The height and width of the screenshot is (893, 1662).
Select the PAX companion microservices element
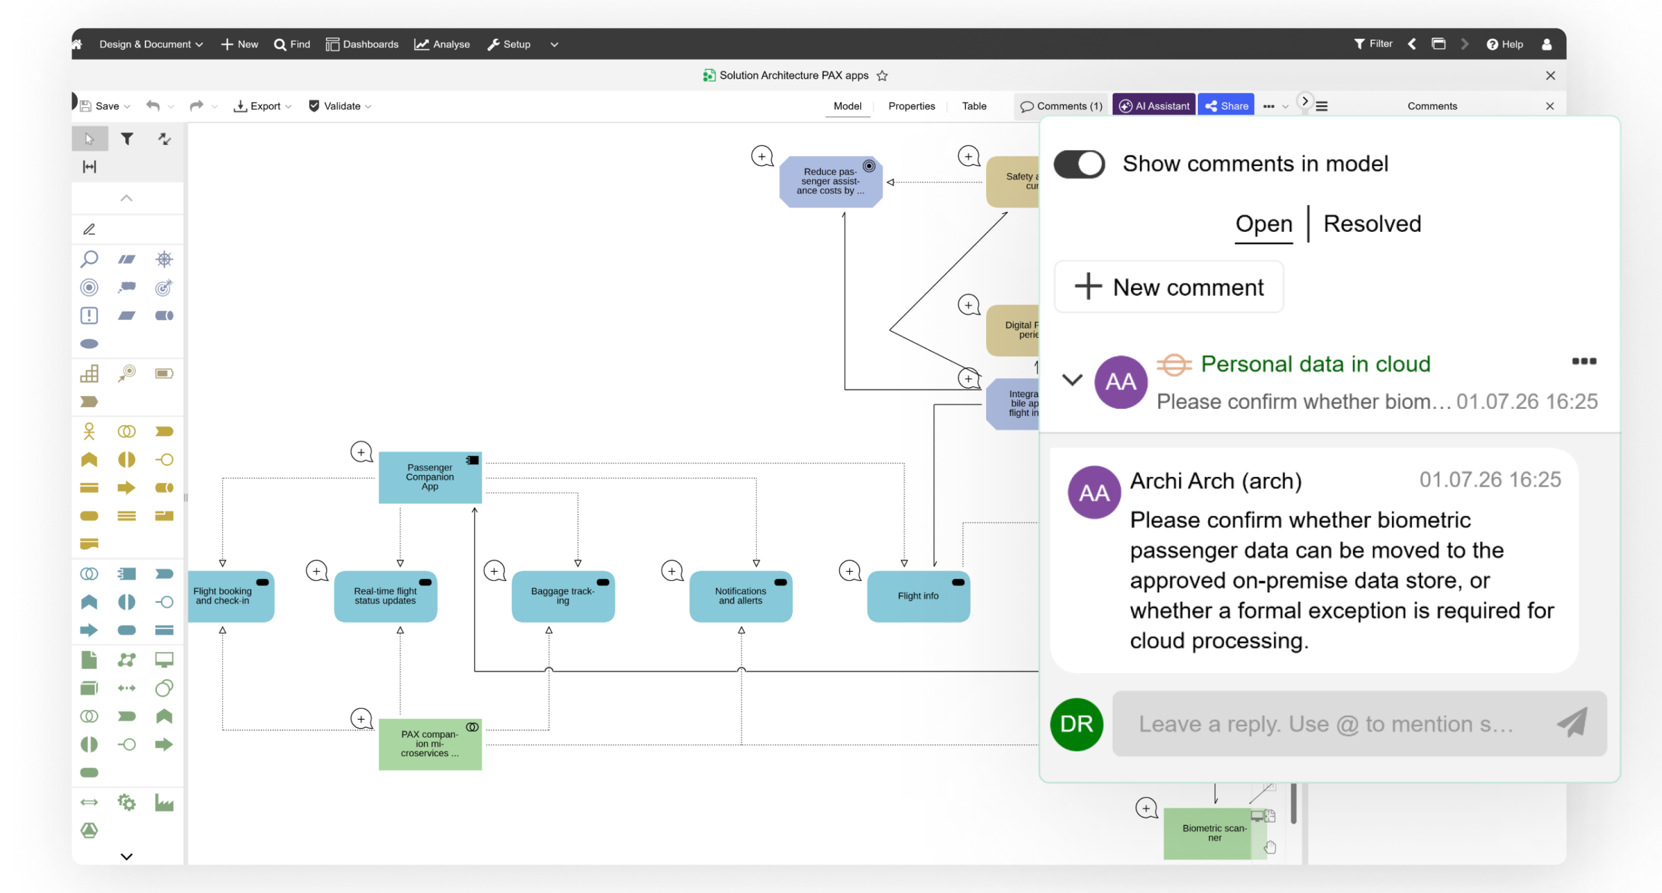(430, 744)
